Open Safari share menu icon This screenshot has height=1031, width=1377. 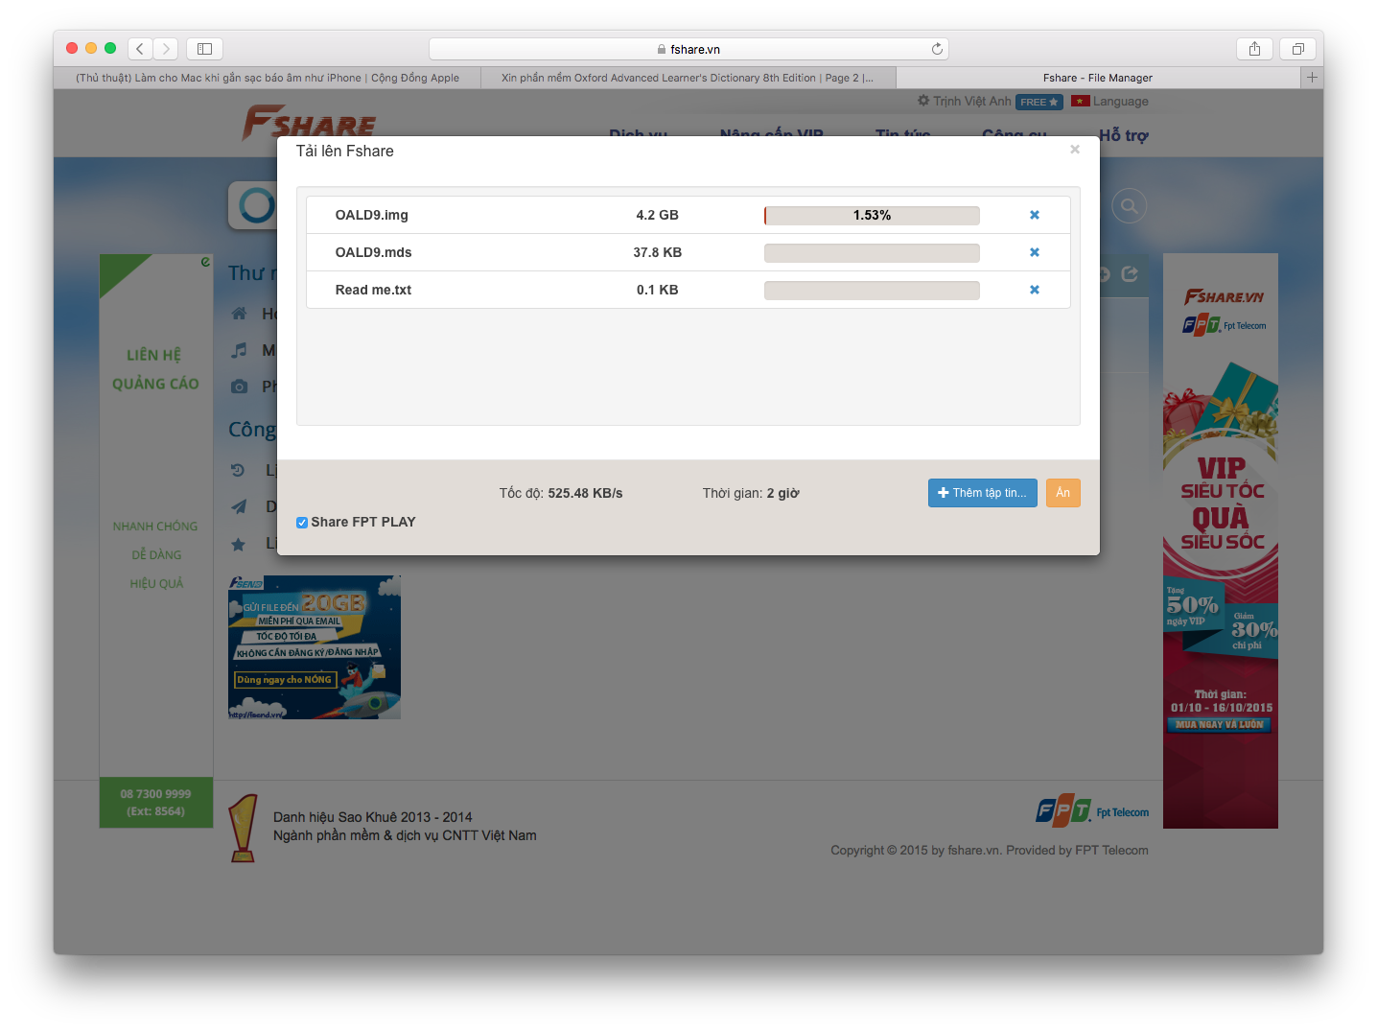coord(1254,49)
